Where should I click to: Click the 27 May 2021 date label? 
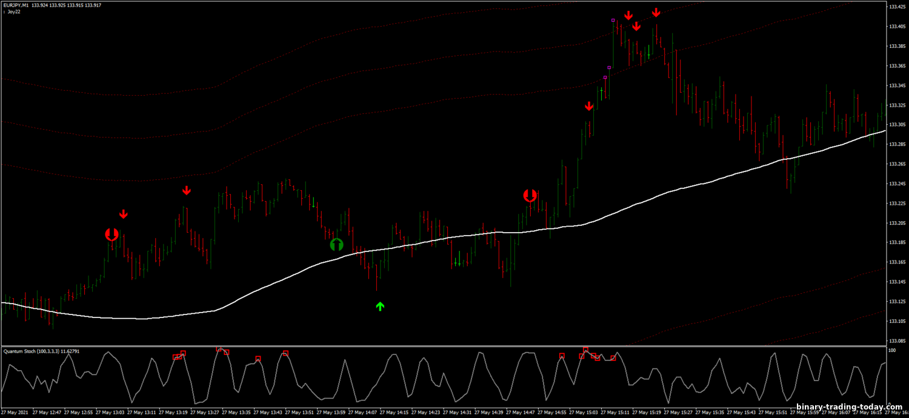pos(15,413)
